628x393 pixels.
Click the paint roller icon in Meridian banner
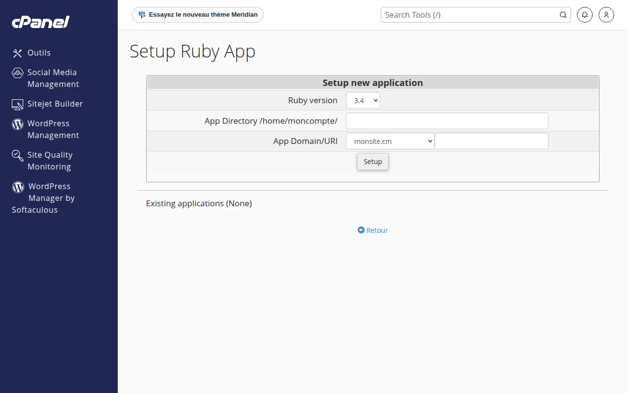pos(142,15)
